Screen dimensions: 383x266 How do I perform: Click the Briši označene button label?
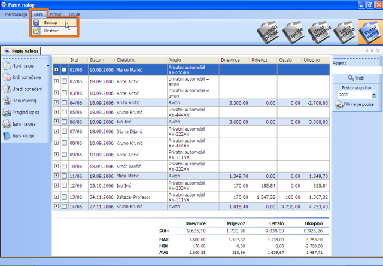[x=26, y=77]
